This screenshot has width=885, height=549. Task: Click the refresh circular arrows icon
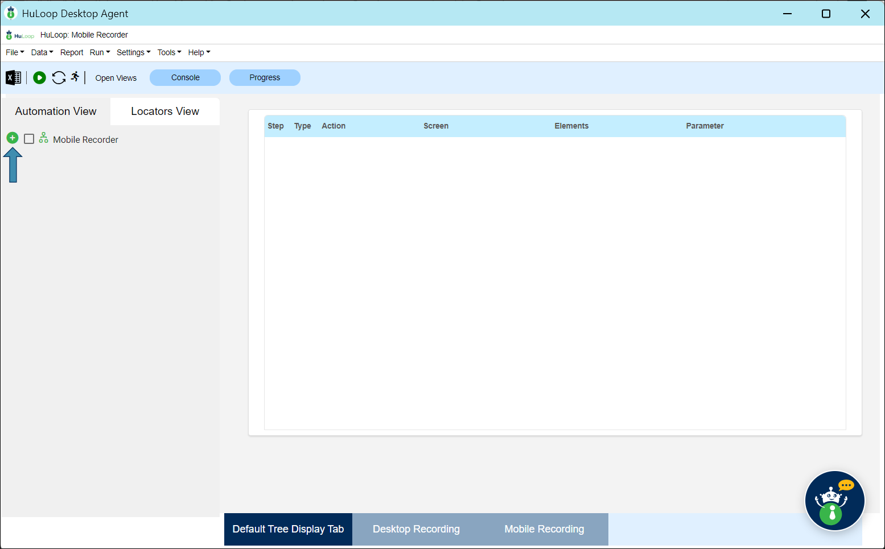59,77
